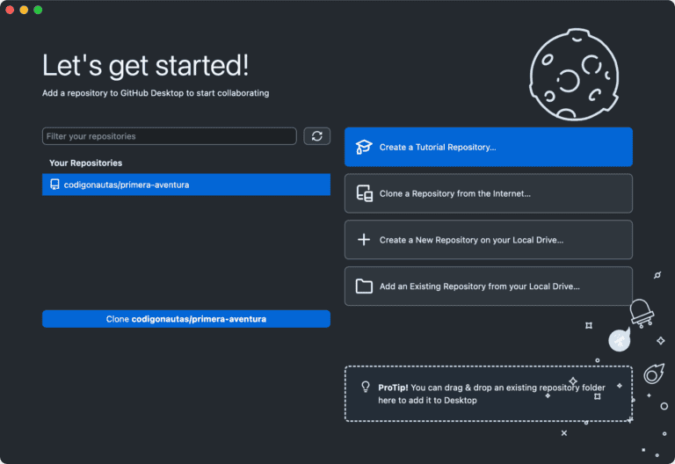Image resolution: width=675 pixels, height=464 pixels.
Task: Click the ProTip lightbulb icon
Action: tap(366, 387)
